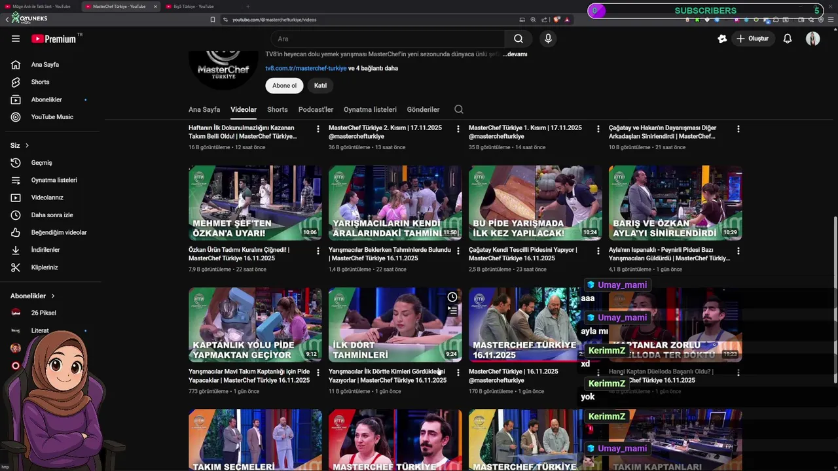
Task: Open YouTube Music from sidebar
Action: point(52,117)
